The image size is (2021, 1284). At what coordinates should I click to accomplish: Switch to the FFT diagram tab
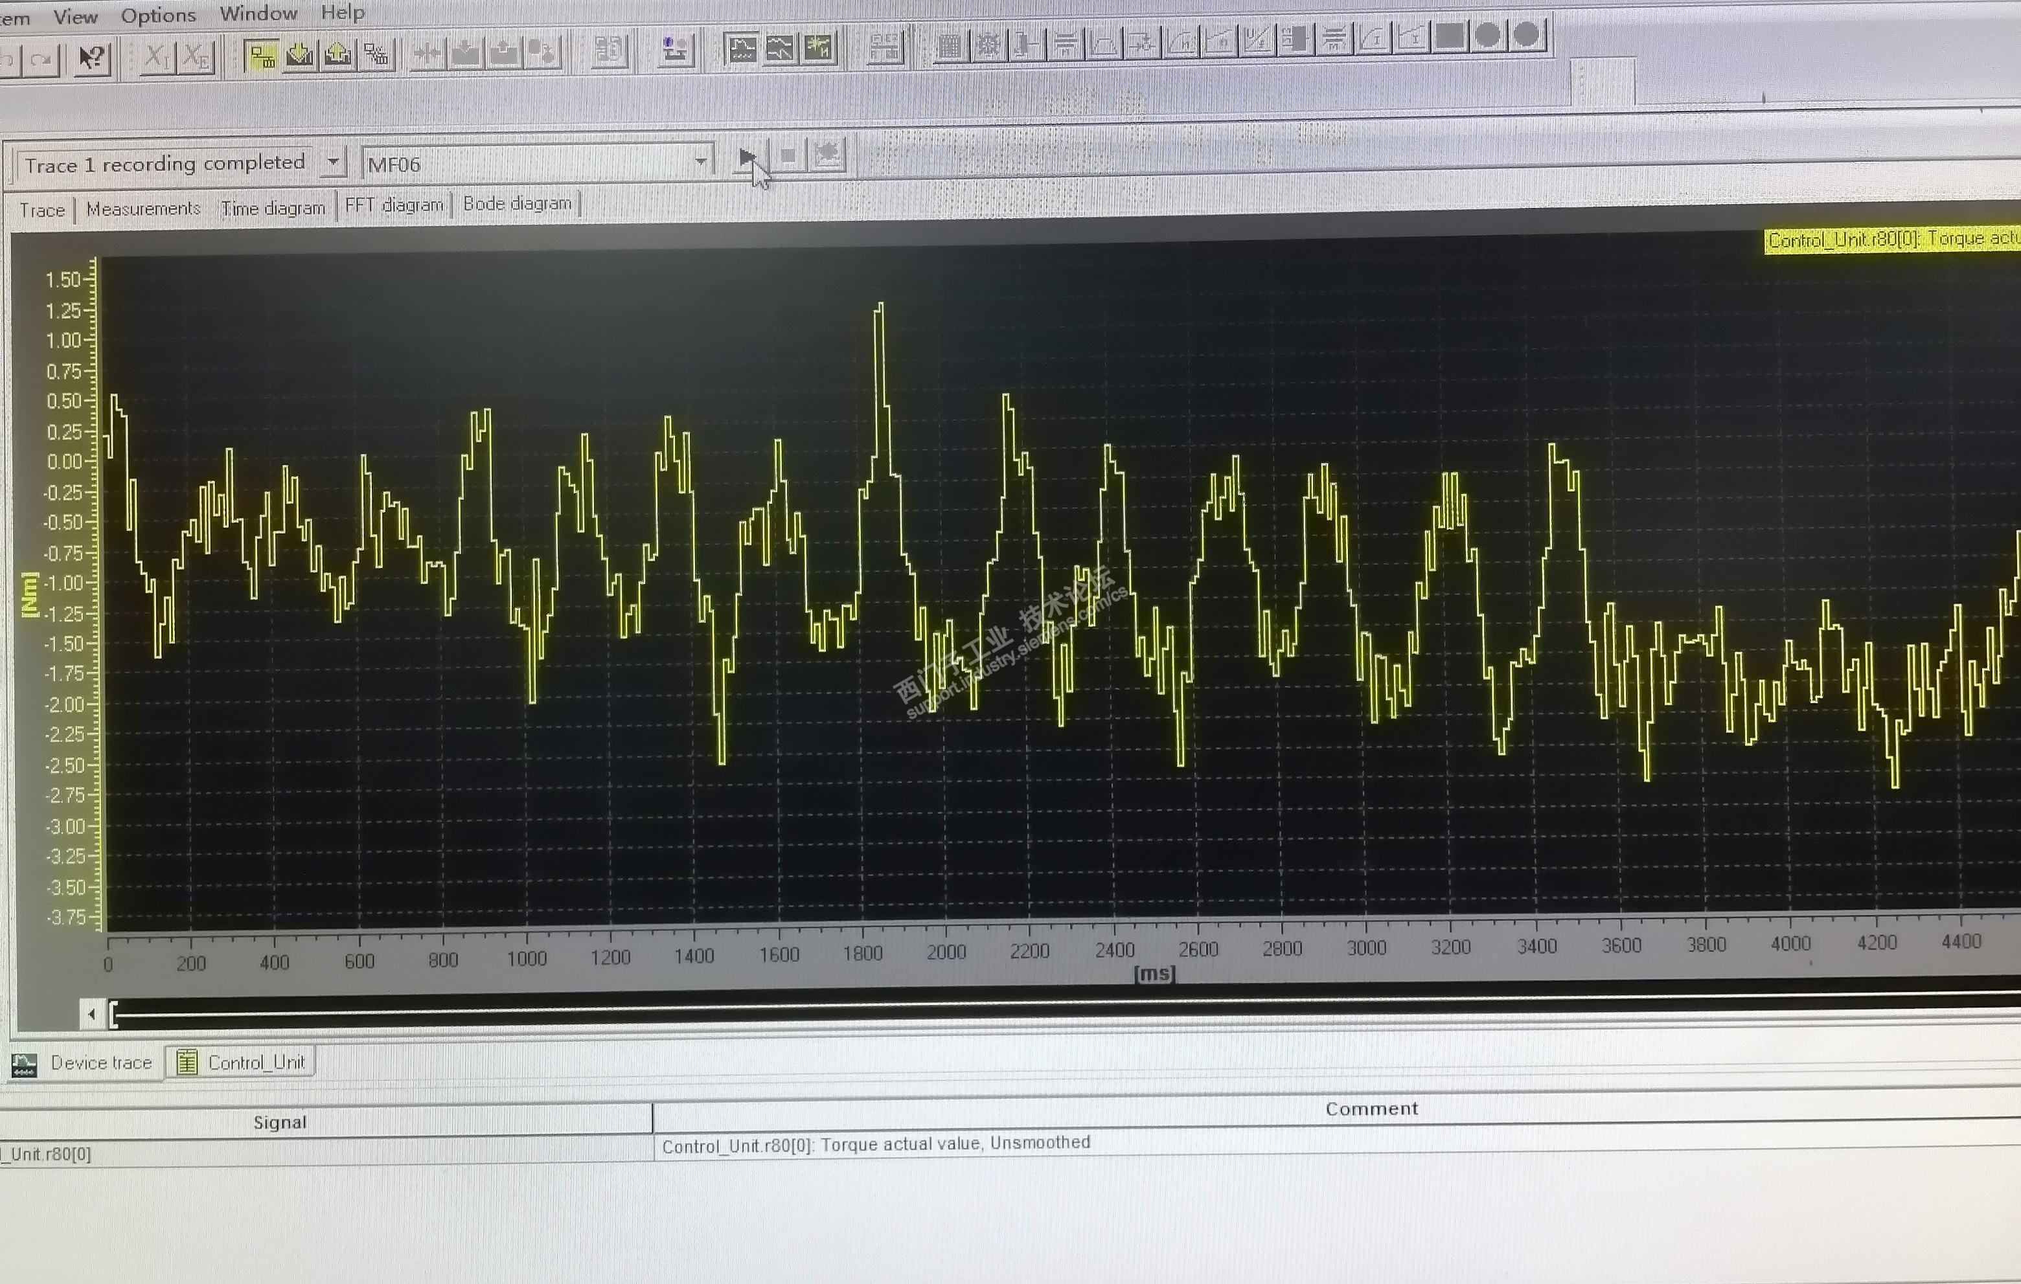tap(394, 206)
